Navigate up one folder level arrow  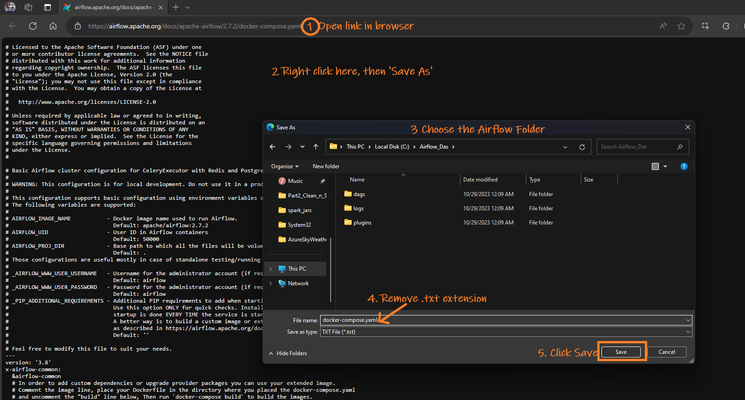click(x=316, y=147)
